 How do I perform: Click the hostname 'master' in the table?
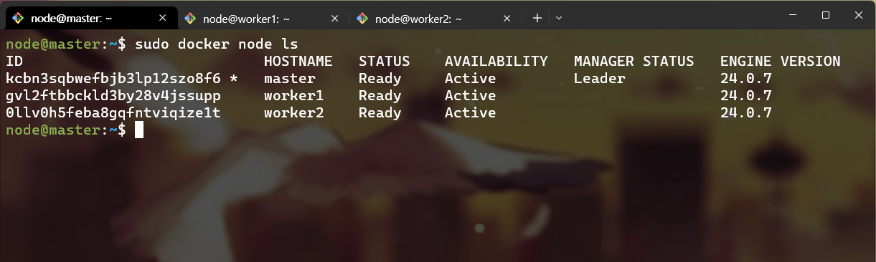click(x=289, y=79)
